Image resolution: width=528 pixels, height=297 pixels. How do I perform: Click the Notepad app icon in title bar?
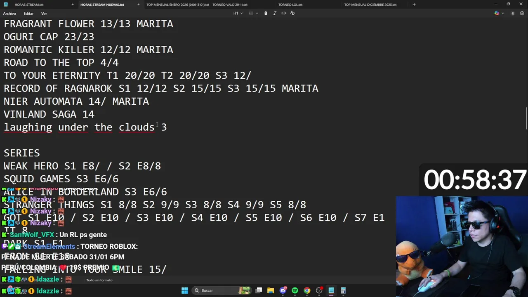6,5
